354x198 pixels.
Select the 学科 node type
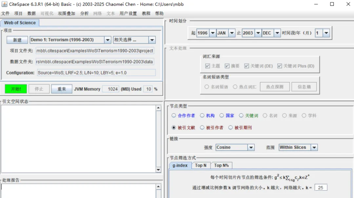click(x=304, y=116)
